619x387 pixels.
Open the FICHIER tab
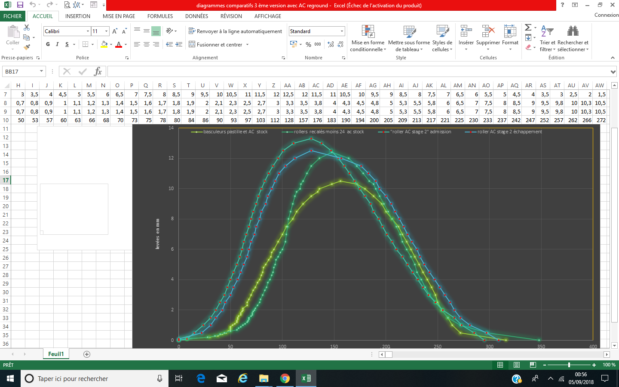[12, 16]
